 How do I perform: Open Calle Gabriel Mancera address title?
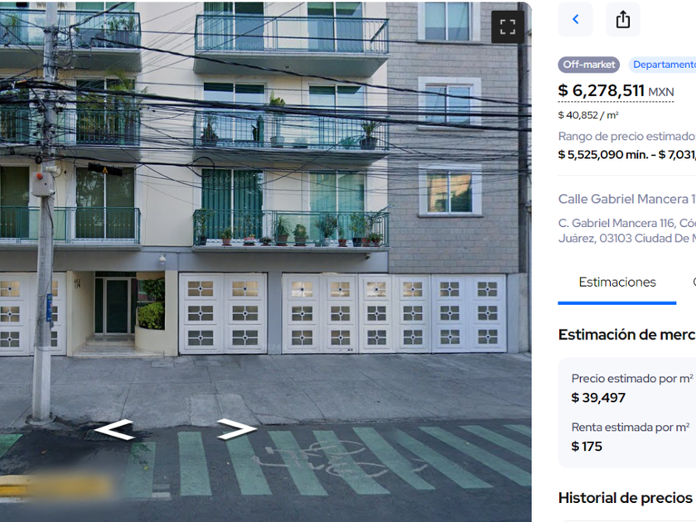626,199
